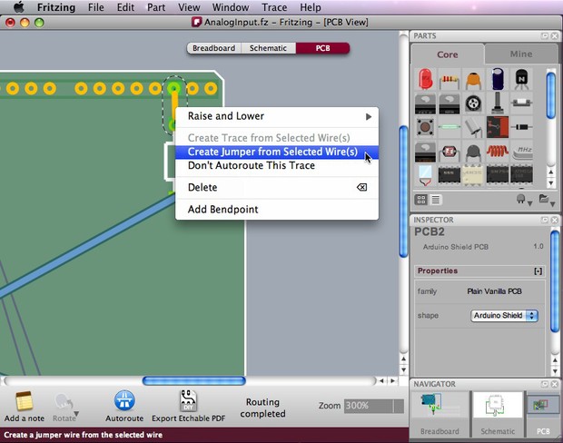This screenshot has width=563, height=443.
Task: Click the Rotate toolbar icon
Action: (63, 401)
